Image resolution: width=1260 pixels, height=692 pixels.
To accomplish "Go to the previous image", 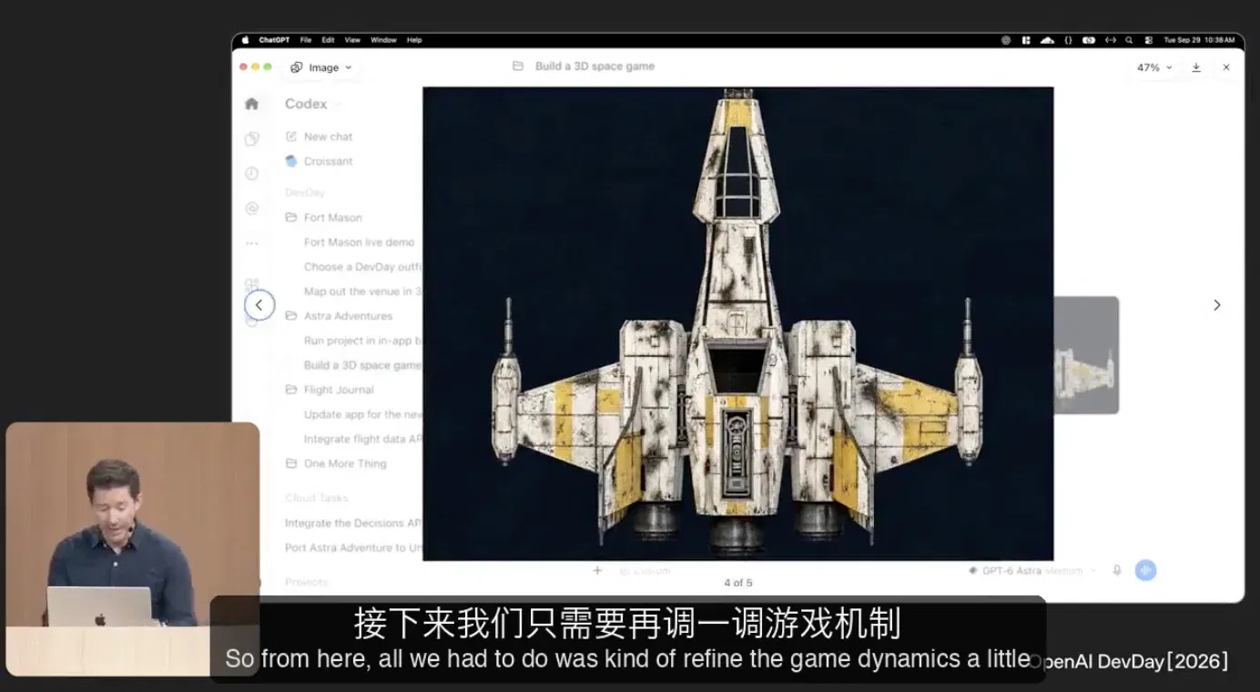I will click(x=259, y=305).
